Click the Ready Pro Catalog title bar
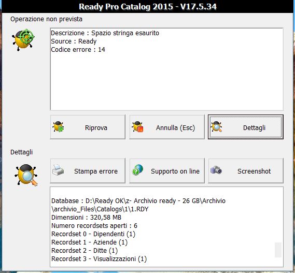 point(148,7)
